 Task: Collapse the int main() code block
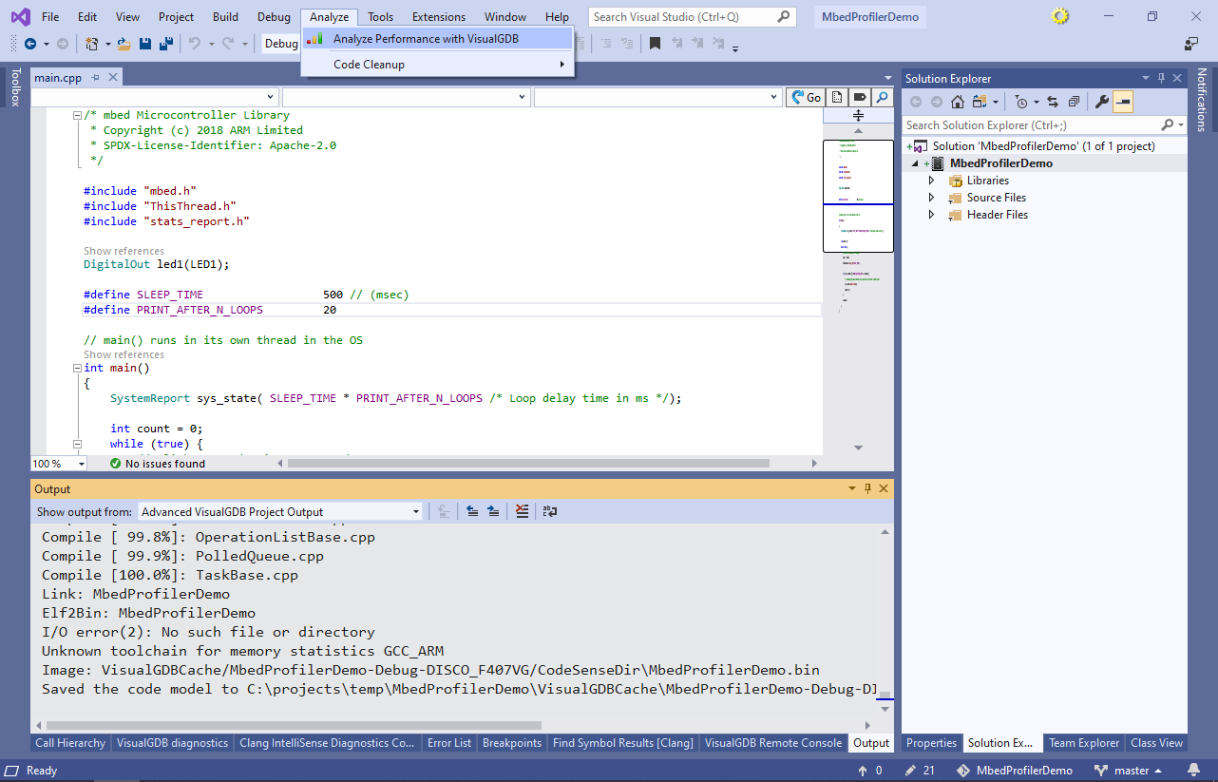point(78,368)
